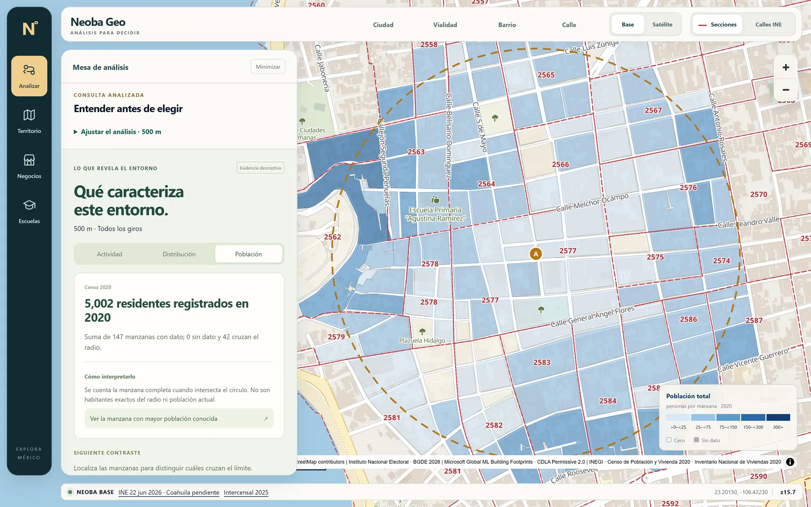Open the Analizar sidebar section

click(29, 76)
